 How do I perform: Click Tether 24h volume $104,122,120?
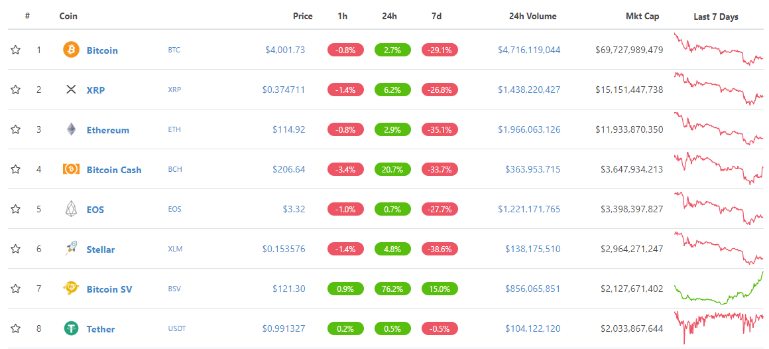532,328
